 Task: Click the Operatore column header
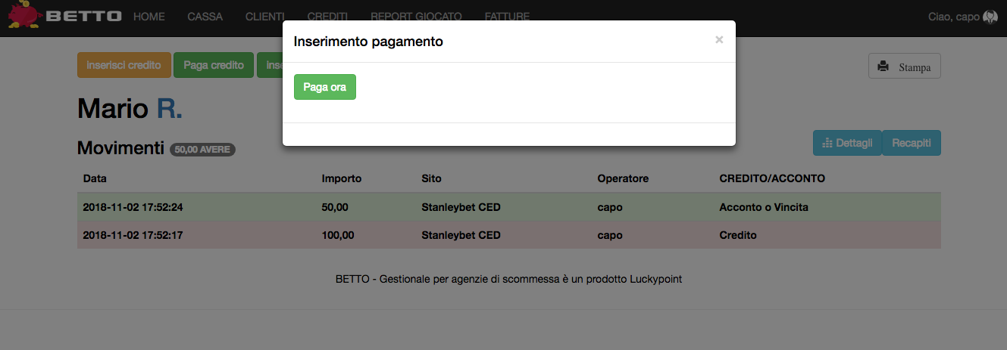(x=623, y=179)
